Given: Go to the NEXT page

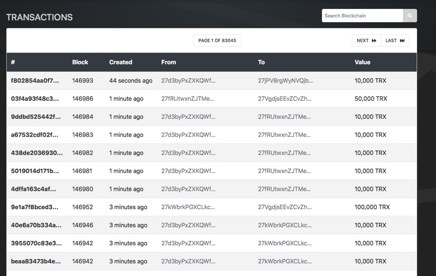Looking at the screenshot, I should tap(366, 40).
